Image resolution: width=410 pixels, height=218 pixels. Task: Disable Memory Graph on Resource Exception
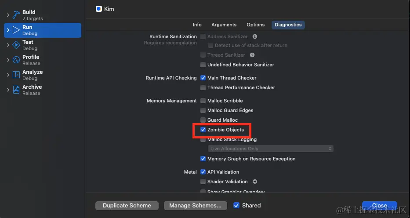[203, 159]
